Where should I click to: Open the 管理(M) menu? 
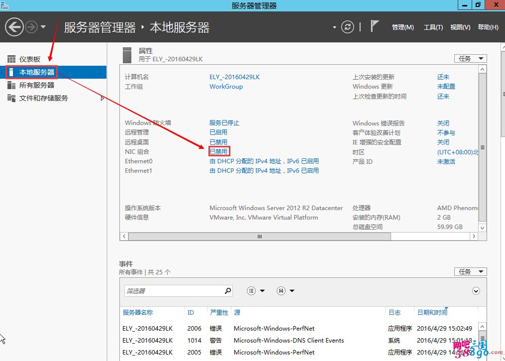pos(403,27)
